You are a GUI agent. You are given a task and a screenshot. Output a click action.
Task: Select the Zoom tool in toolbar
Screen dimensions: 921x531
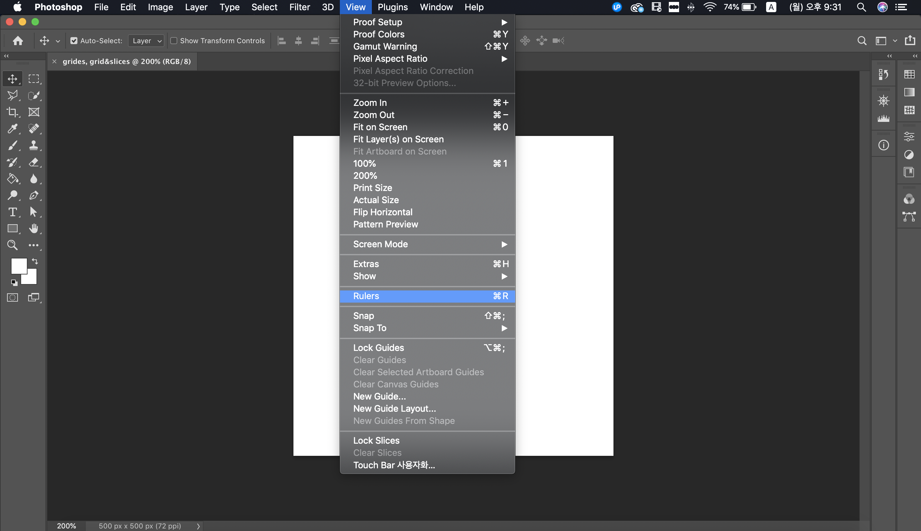coord(12,245)
